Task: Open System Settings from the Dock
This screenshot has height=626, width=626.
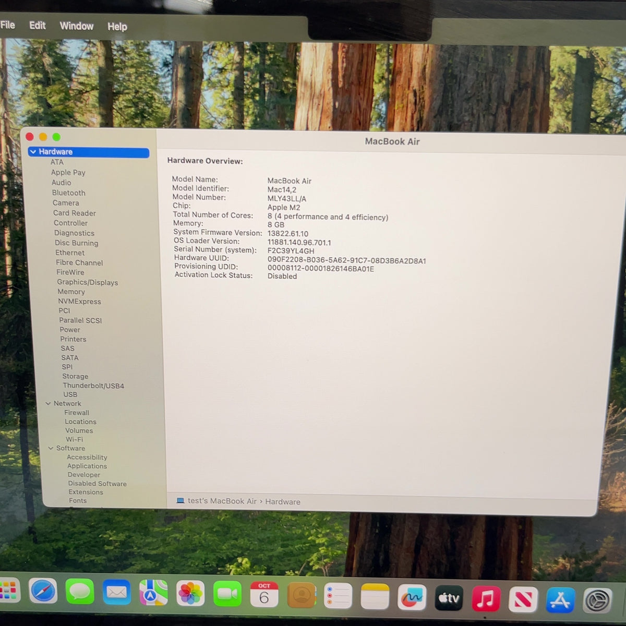Action: pyautogui.click(x=597, y=601)
